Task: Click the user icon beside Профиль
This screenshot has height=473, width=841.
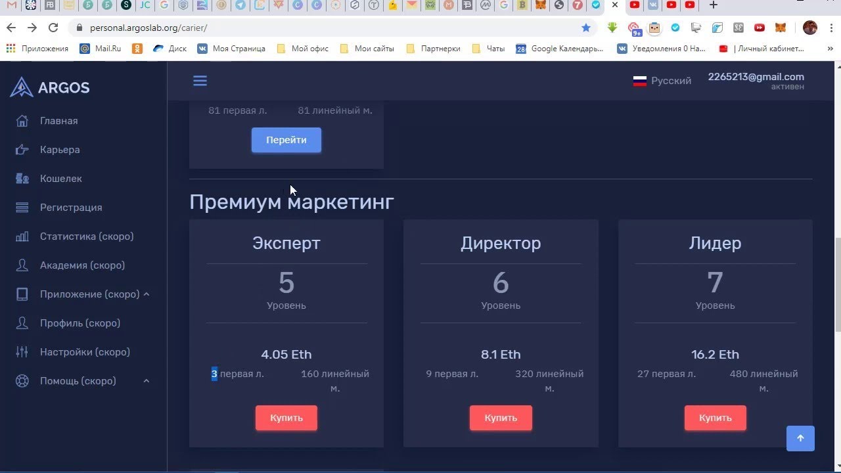Action: click(22, 323)
